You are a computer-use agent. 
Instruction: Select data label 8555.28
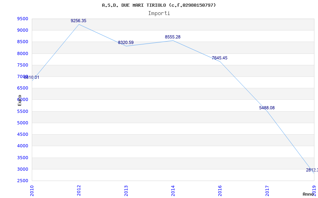point(173,37)
